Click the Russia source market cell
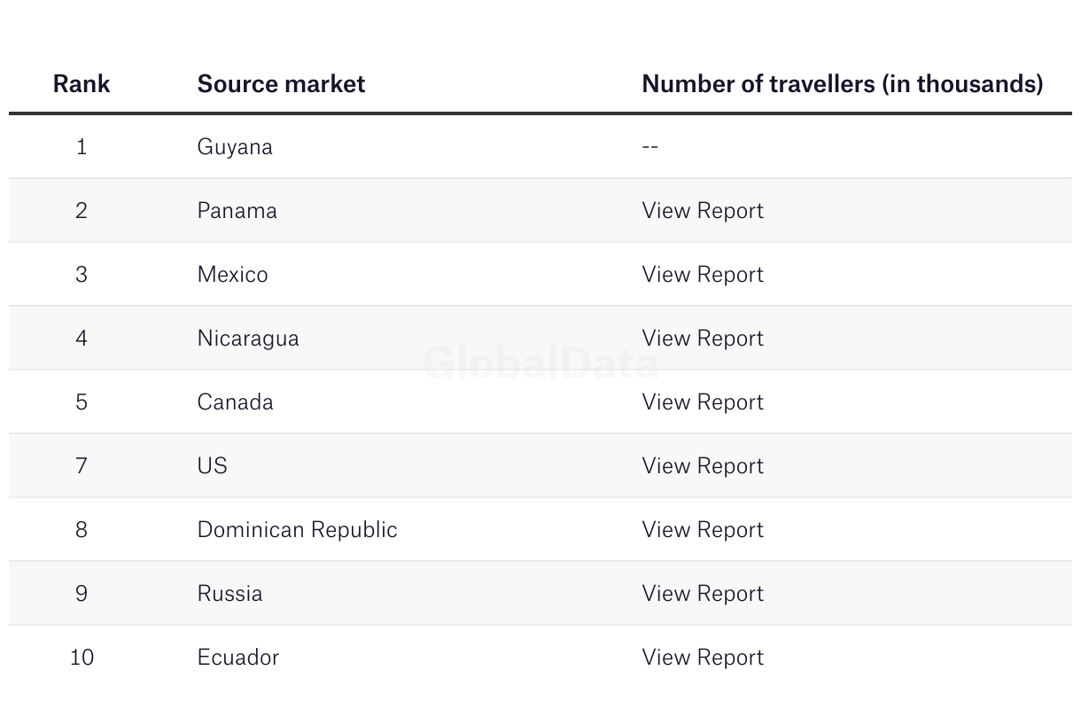This screenshot has width=1081, height=725. 229,594
